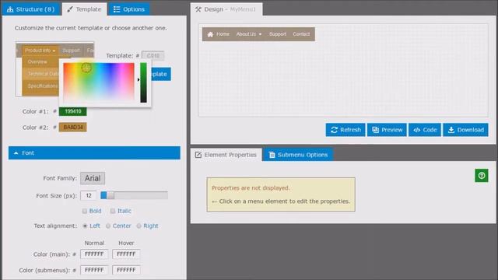
Task: Click the Color submenus Hover FFFFFF field
Action: (126, 270)
